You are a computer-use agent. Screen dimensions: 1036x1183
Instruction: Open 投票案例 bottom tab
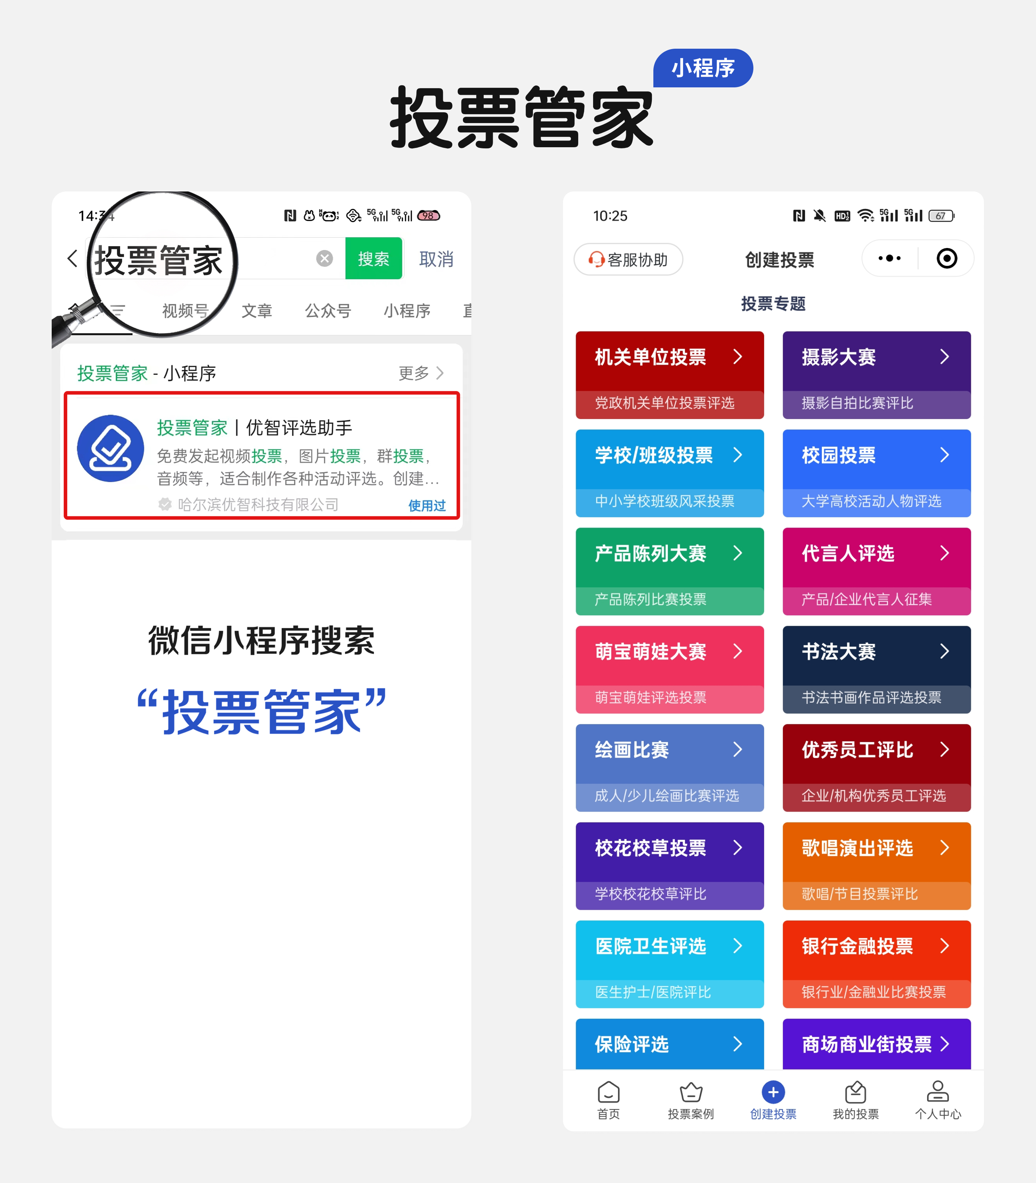point(690,1100)
